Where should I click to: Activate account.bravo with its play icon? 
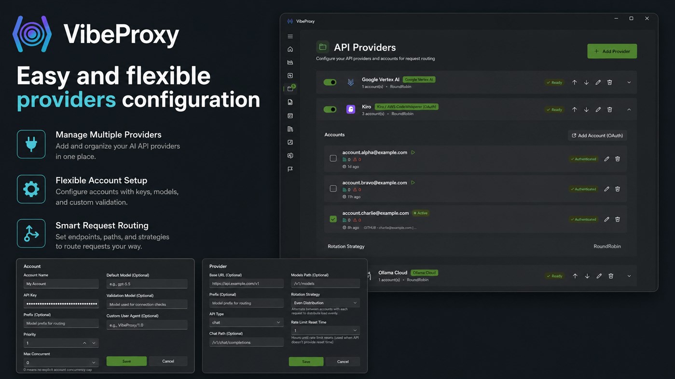413,183
